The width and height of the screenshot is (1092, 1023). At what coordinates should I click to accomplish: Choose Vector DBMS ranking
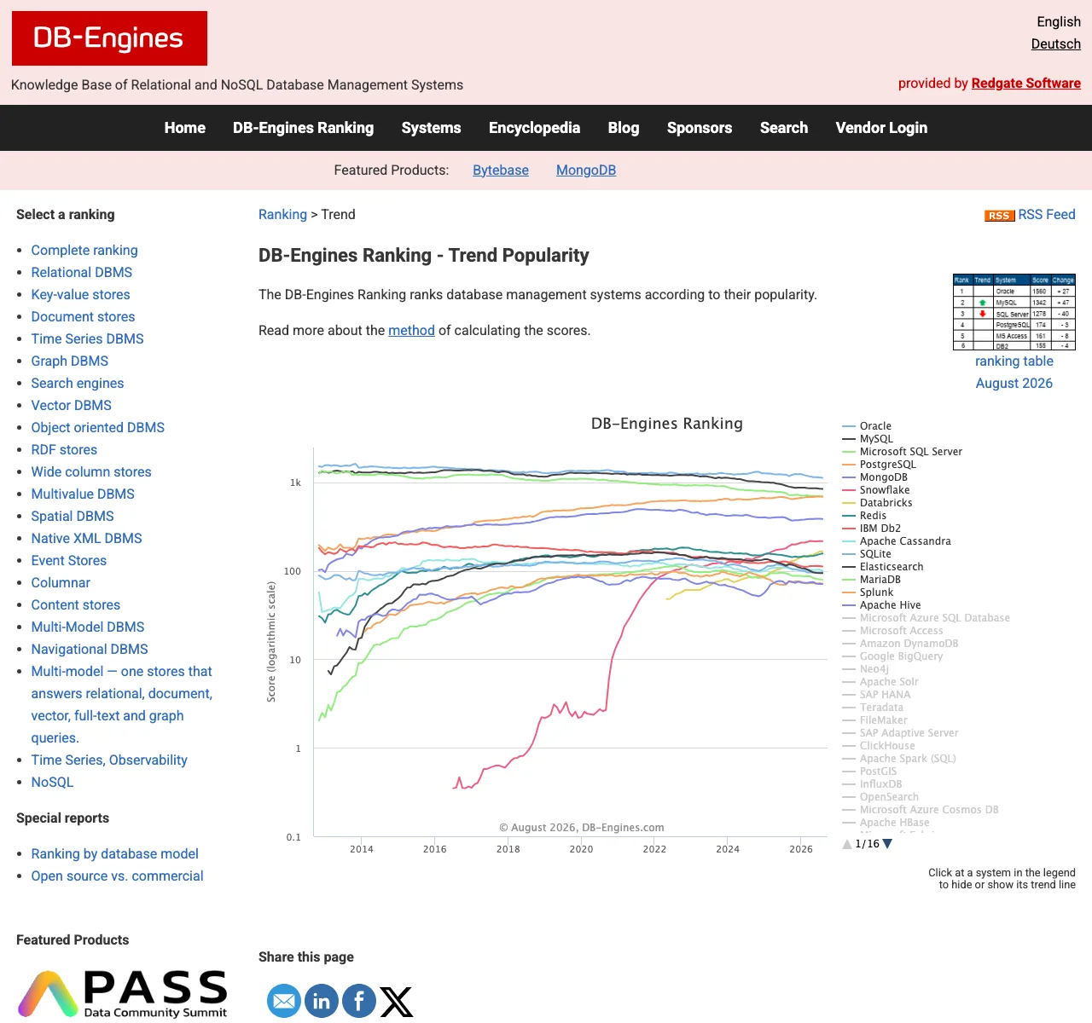[72, 406]
